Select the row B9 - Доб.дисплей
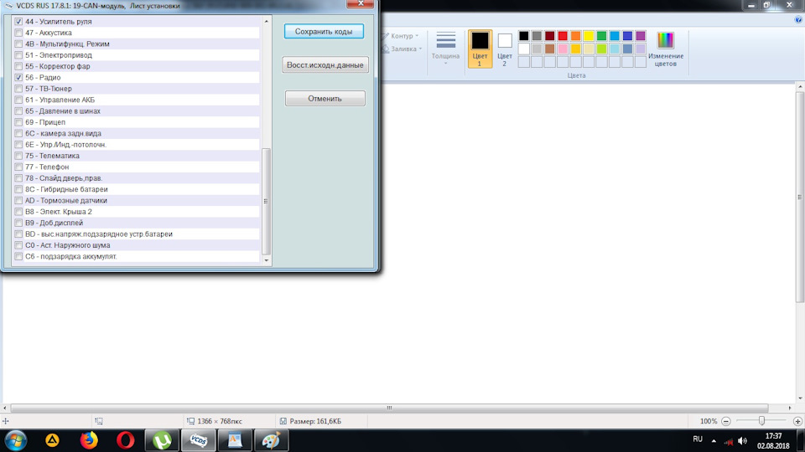 136,223
